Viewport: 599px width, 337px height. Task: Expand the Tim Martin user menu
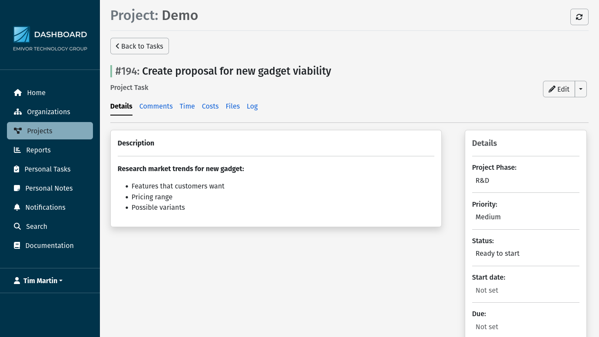pyautogui.click(x=38, y=281)
